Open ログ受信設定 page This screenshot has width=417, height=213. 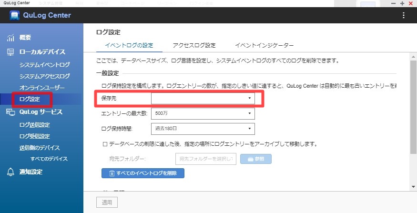pos(35,136)
